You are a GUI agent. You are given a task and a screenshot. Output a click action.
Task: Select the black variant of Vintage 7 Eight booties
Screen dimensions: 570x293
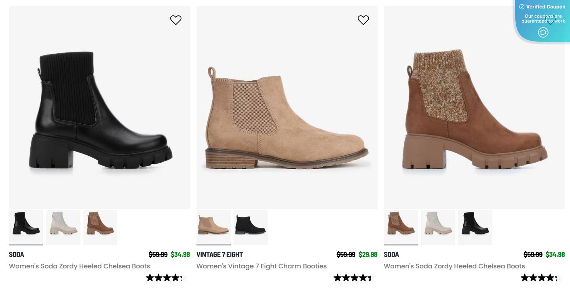(x=250, y=227)
